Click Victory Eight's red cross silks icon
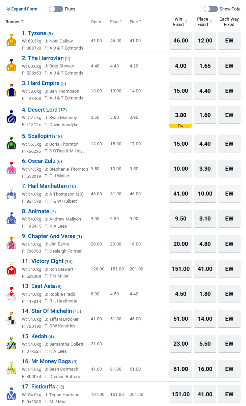 11,269
